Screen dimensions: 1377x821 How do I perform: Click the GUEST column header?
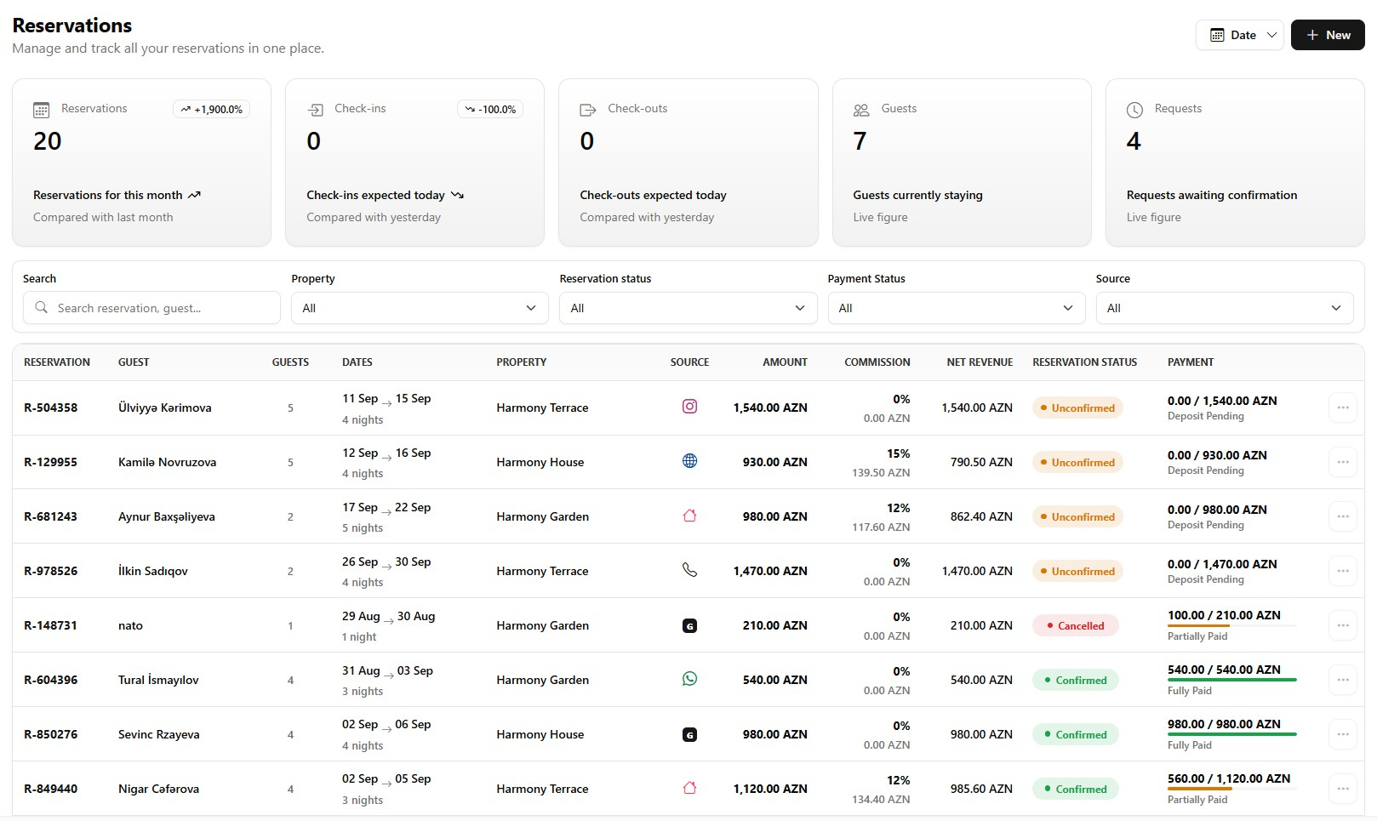pos(134,362)
